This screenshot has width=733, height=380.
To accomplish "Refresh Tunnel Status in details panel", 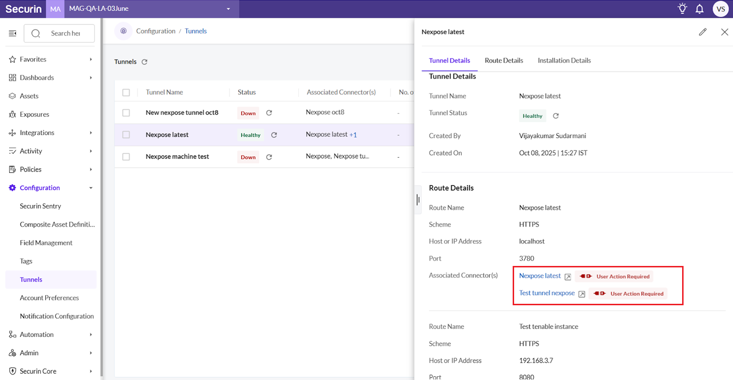I will coord(556,116).
